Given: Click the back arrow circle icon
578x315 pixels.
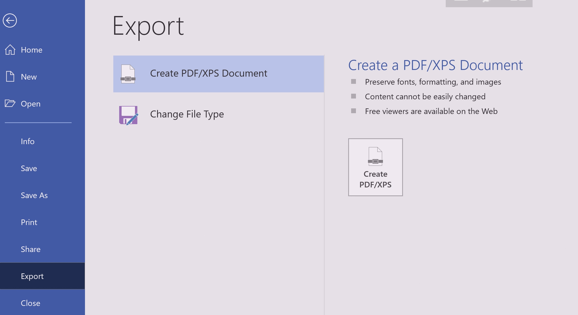Looking at the screenshot, I should pyautogui.click(x=10, y=21).
